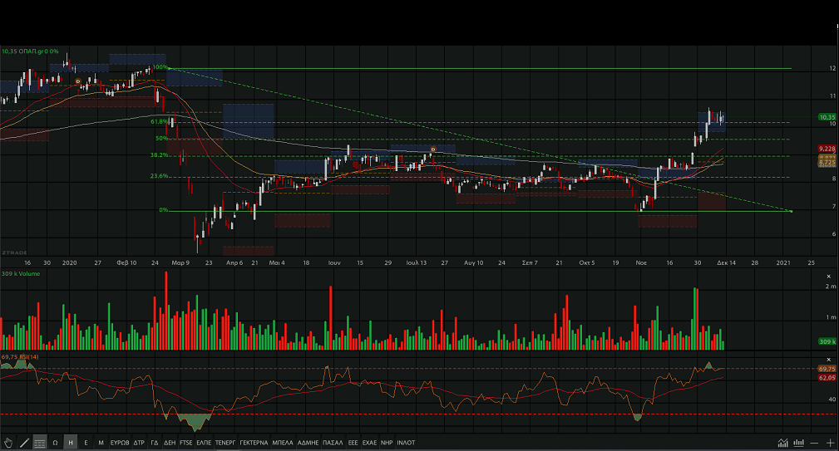
Task: Select the line drawing tool
Action: click(24, 443)
